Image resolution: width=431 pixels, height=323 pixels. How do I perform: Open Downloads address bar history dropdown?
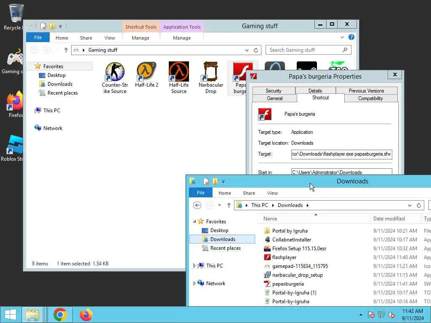(x=410, y=205)
